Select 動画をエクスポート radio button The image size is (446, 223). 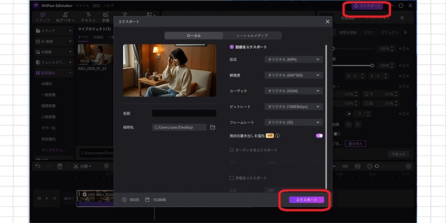(x=231, y=47)
